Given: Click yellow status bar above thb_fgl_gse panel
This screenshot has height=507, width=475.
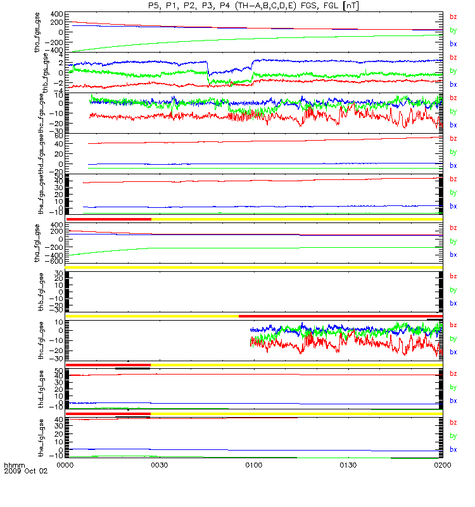Looking at the screenshot, I should click(254, 267).
